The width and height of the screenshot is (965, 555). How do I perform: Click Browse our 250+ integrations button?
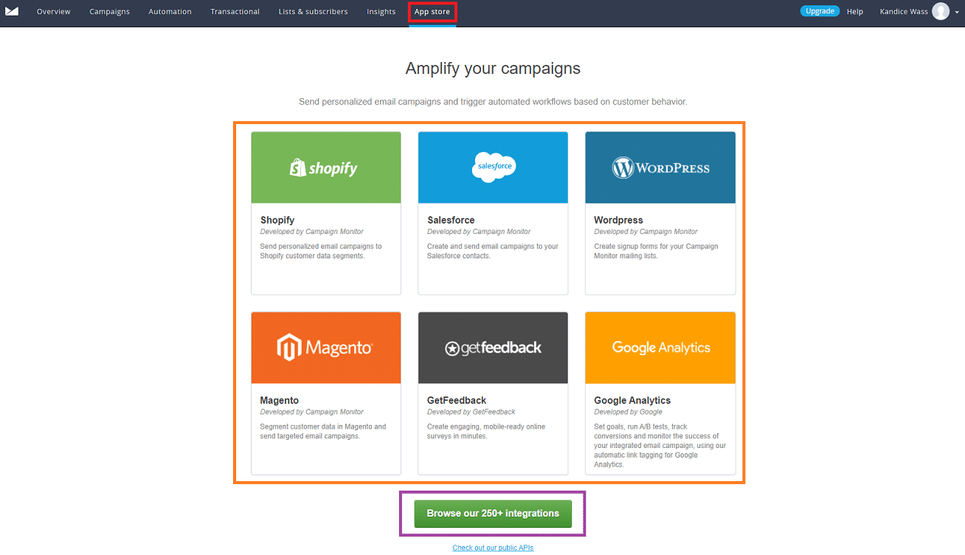(x=493, y=514)
